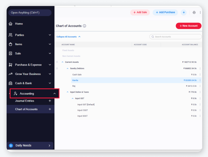The image size is (208, 157).
Task: Click the Add Purchase button
Action: [165, 12]
